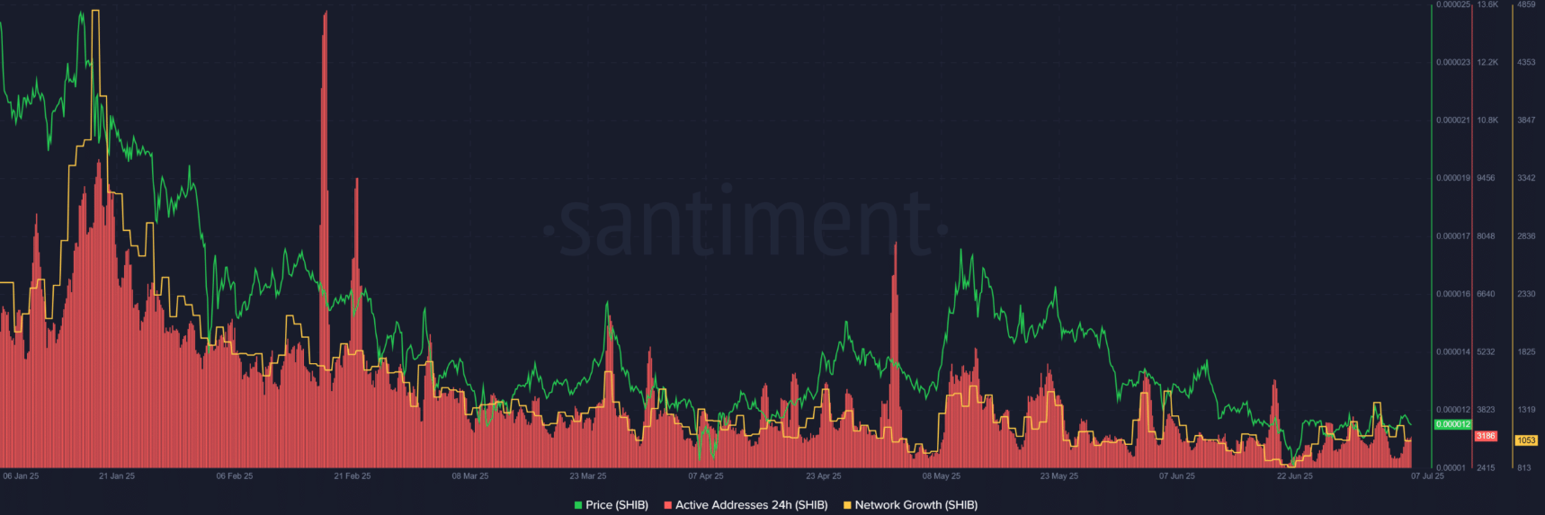Click the 07 Apr 25 date label
1545x515 pixels.
(706, 476)
